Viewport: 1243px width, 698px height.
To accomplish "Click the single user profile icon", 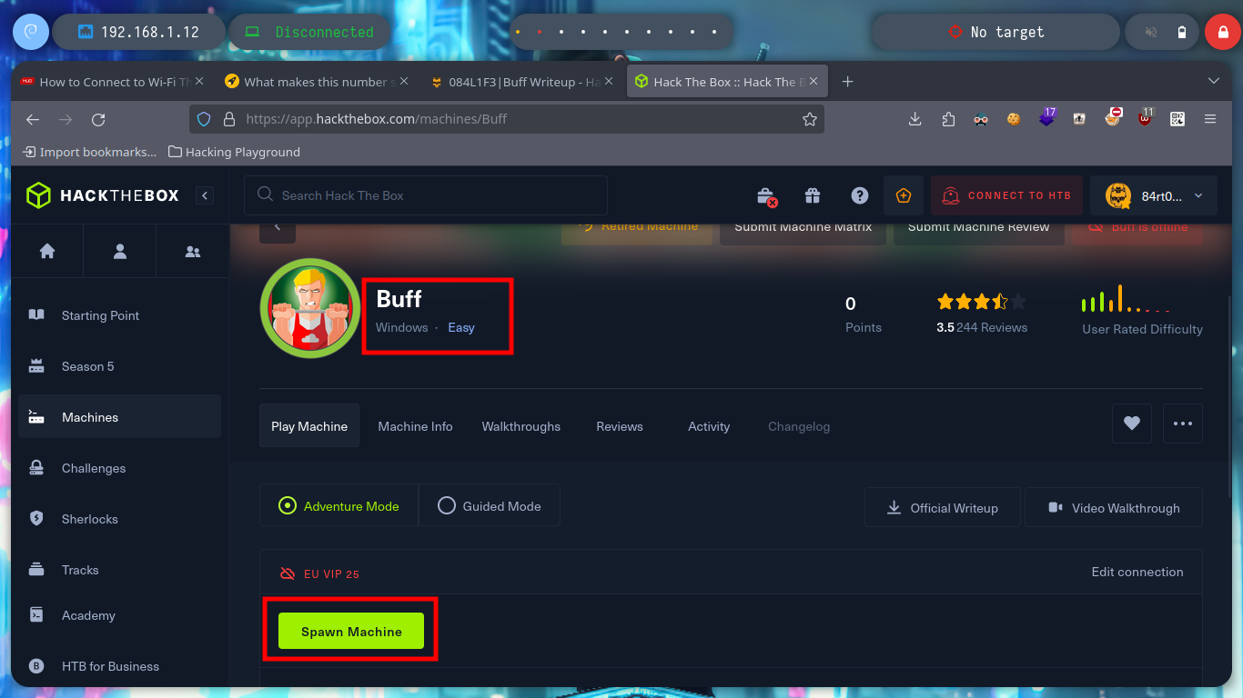I will (120, 252).
